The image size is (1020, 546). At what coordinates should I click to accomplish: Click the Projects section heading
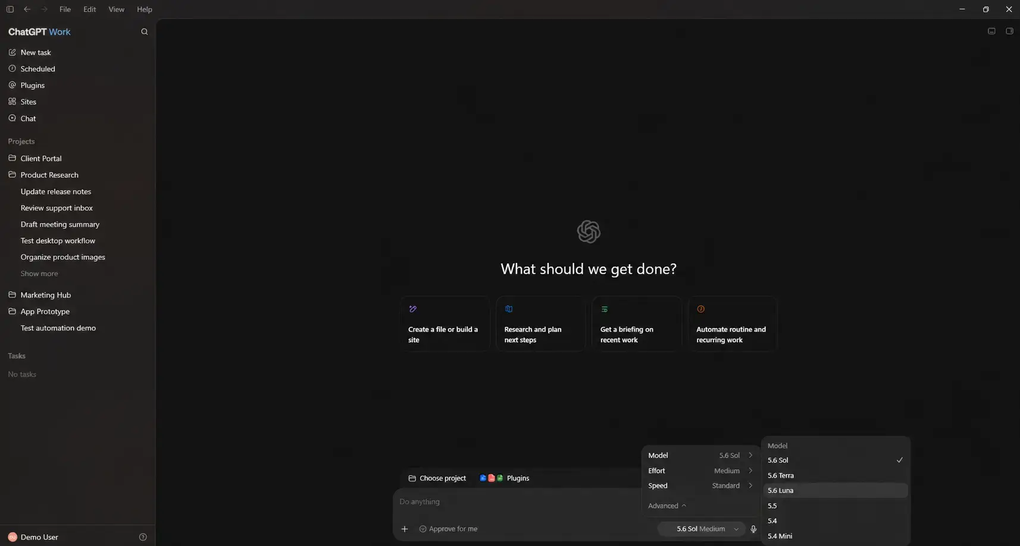point(21,142)
